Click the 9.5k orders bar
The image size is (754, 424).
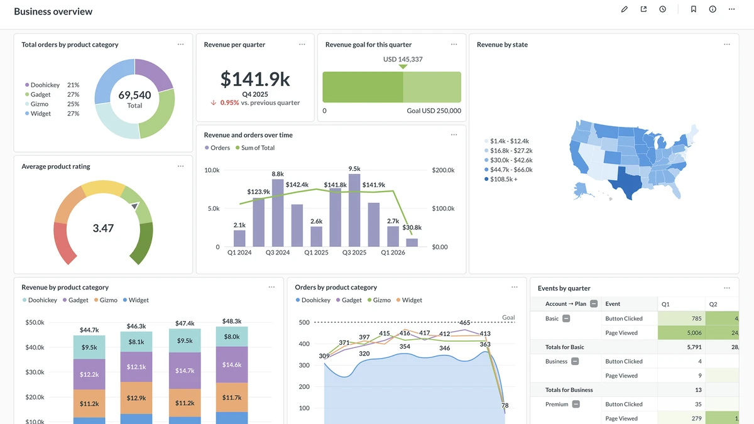coord(354,210)
